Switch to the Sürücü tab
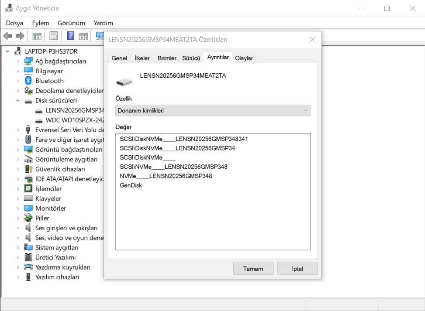Screen dimensions: 425x311 191,58
